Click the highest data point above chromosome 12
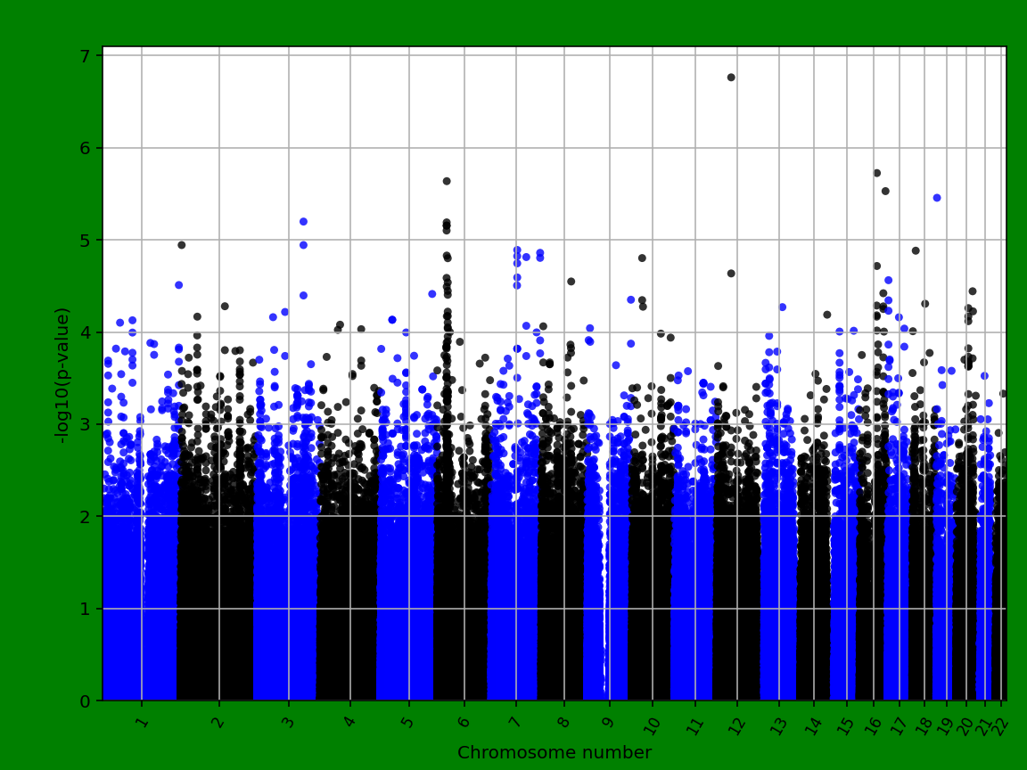The image size is (1027, 770). pos(731,78)
